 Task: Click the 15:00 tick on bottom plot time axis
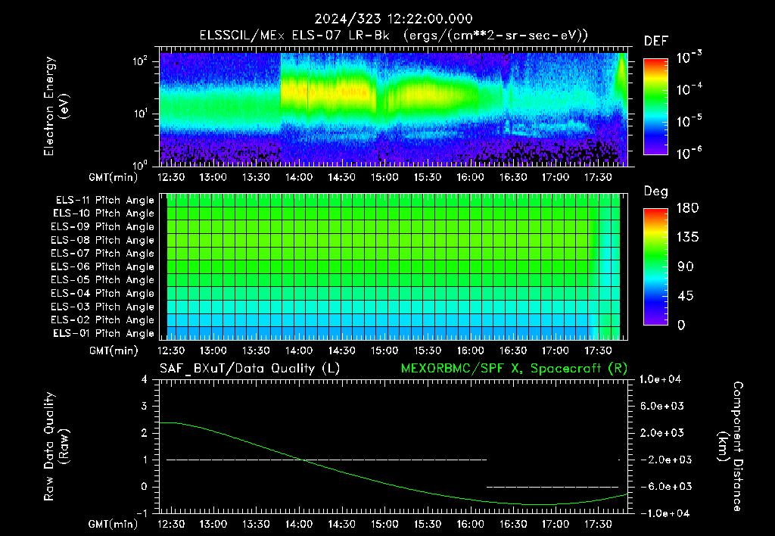(x=384, y=524)
